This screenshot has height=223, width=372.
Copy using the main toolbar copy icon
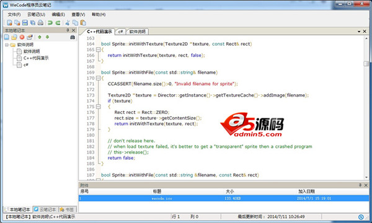75,23
